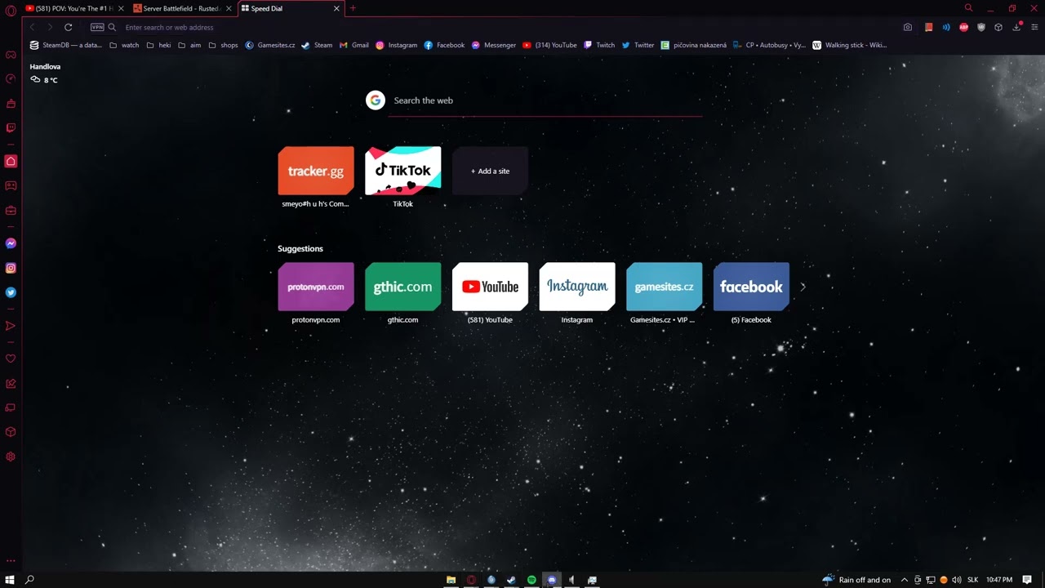The height and width of the screenshot is (588, 1045).
Task: Open a new tab with plus button
Action: (353, 8)
